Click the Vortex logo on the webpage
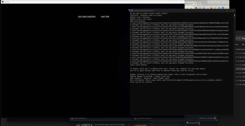This screenshot has width=245, height=126. pyautogui.click(x=85, y=125)
